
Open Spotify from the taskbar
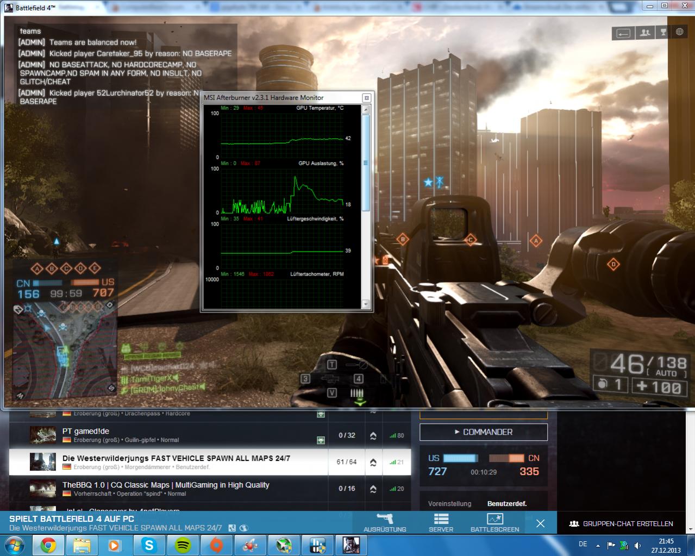pos(183,545)
